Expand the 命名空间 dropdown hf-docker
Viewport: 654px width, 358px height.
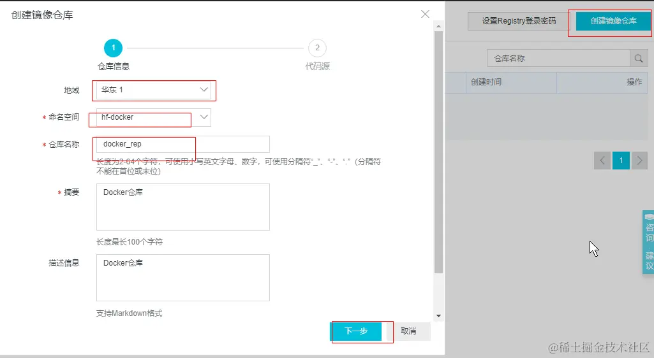tap(154, 117)
